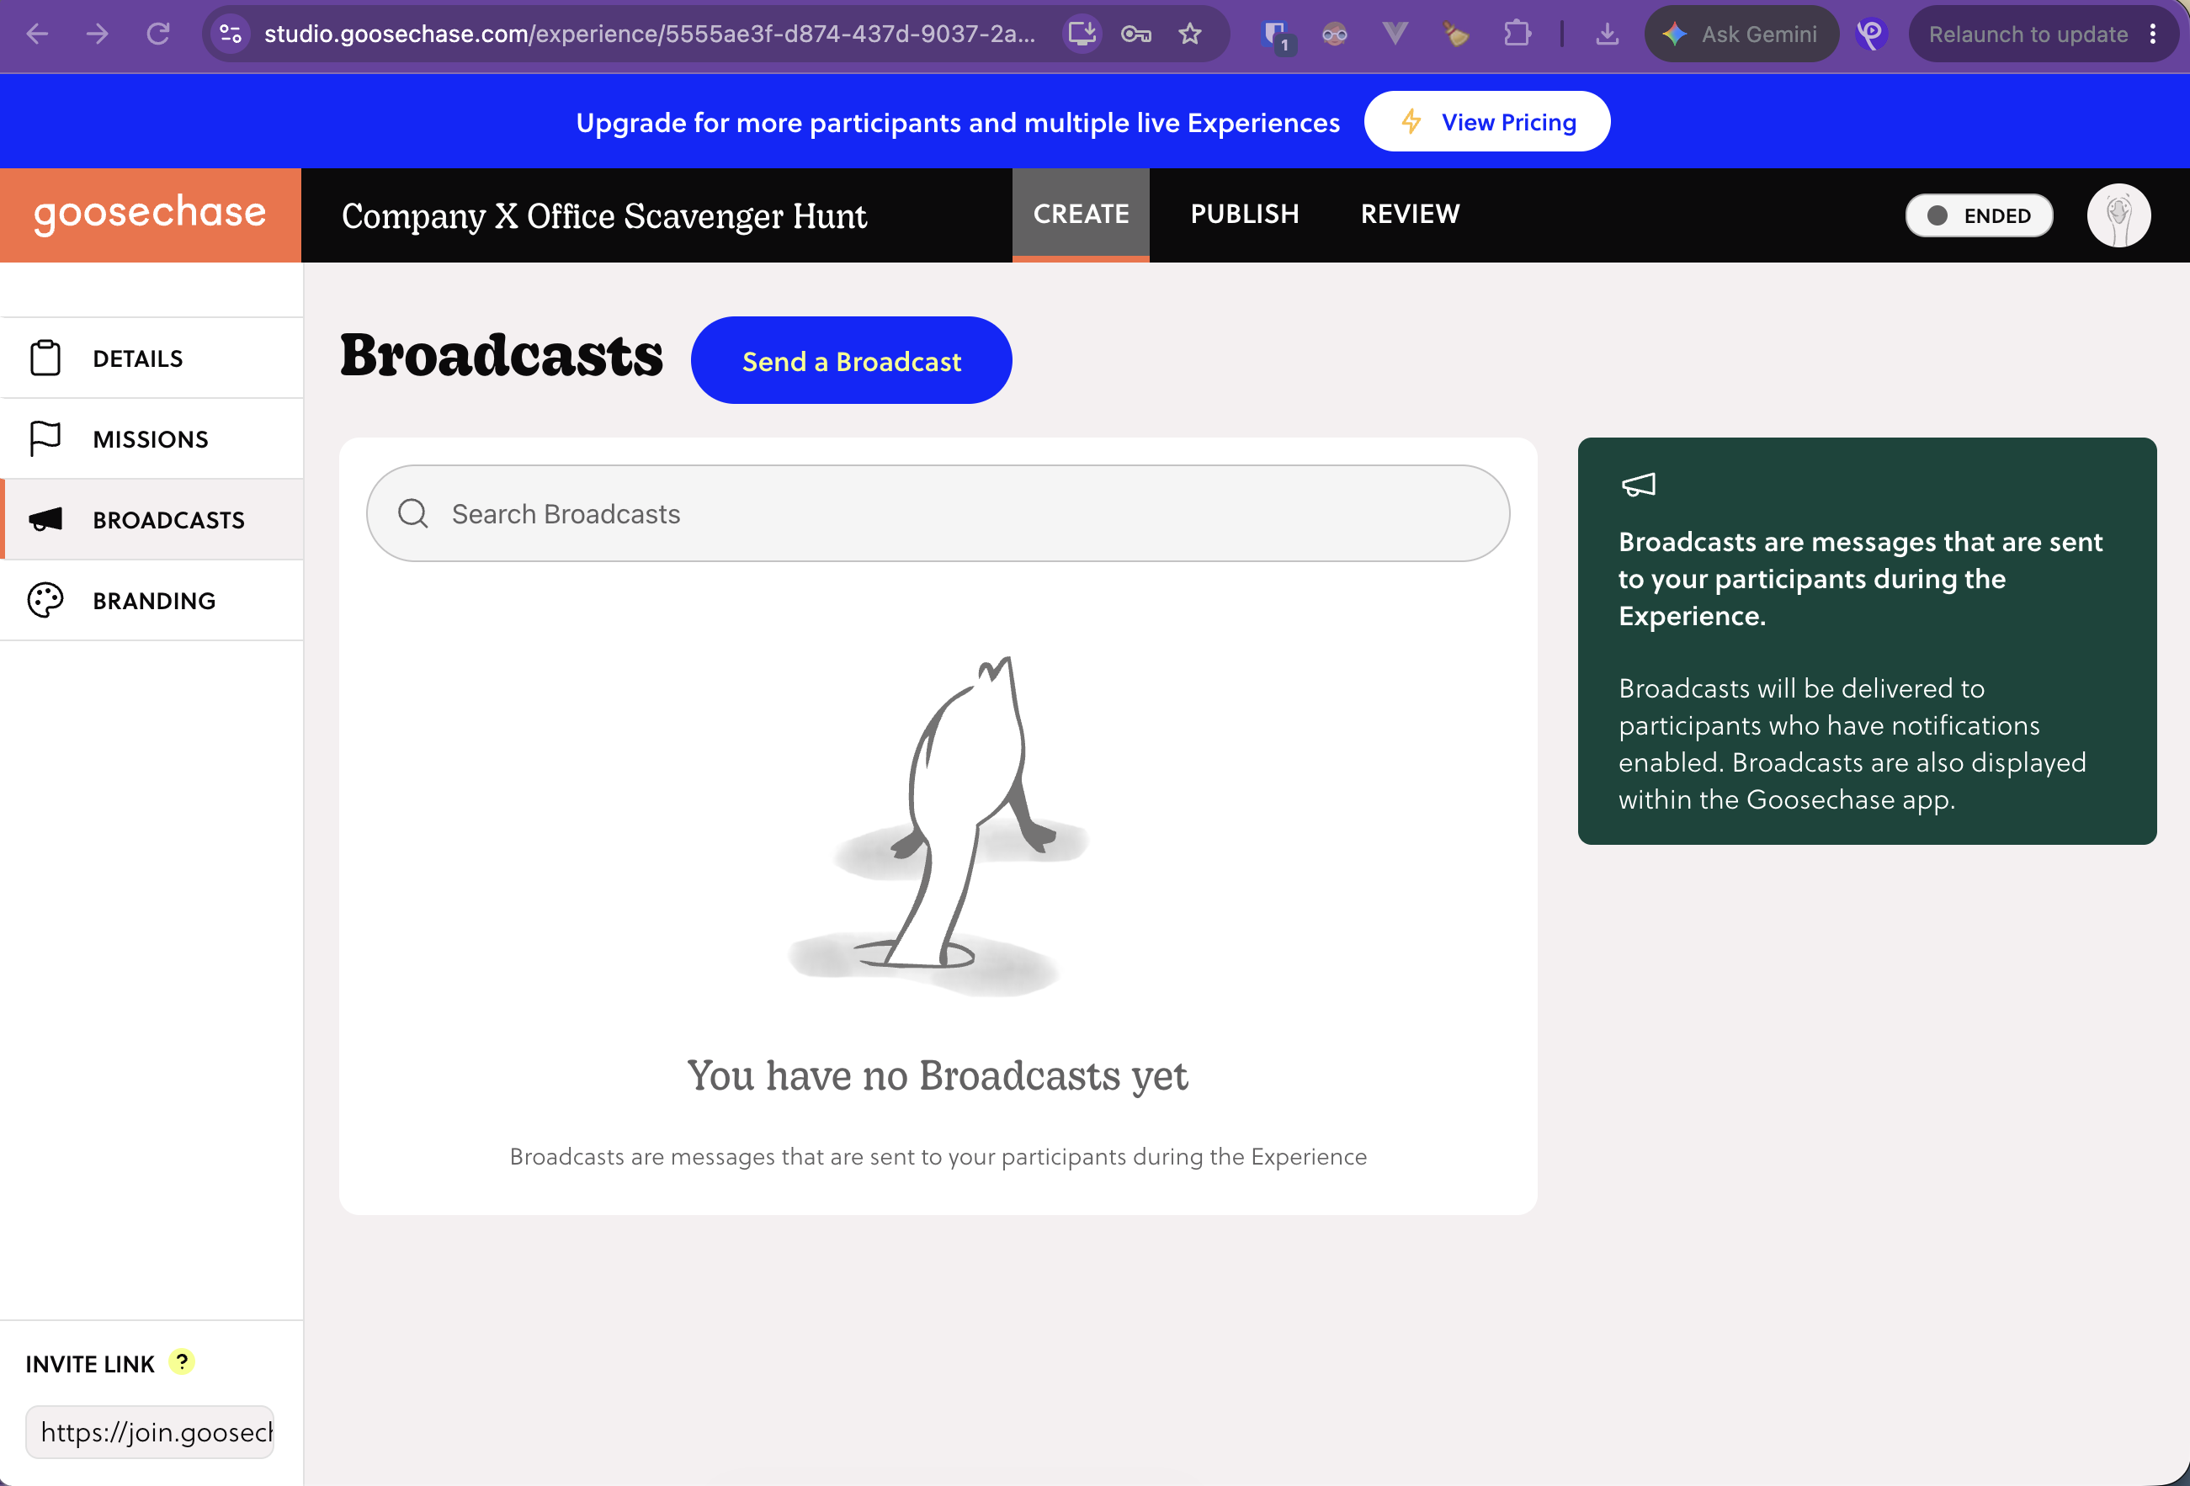This screenshot has width=2190, height=1486.
Task: Click the upgrade banner message text
Action: click(x=958, y=123)
